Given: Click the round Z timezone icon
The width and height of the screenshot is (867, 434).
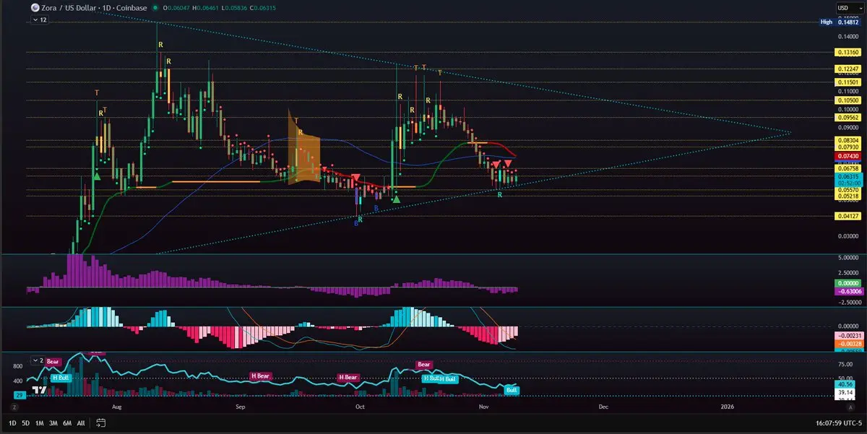Looking at the screenshot, I should coord(14,407).
